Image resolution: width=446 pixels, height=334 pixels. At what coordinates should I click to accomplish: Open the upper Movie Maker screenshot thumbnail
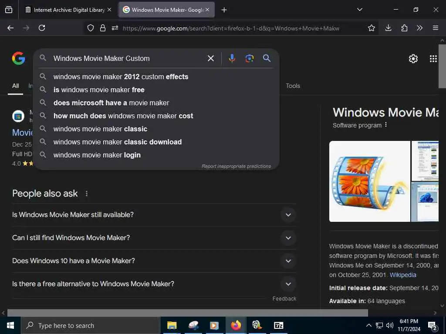(x=425, y=161)
